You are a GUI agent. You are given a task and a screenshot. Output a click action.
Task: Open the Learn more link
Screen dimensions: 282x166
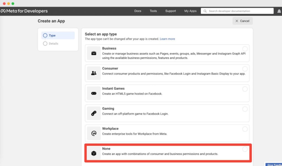coord(167,39)
